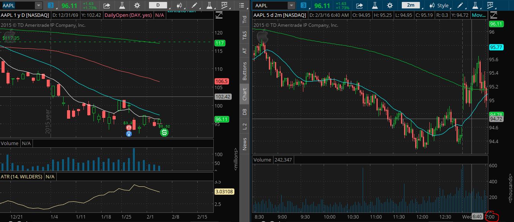Image resolution: width=514 pixels, height=222 pixels.
Task: Expand symbol dropdown arrow on daily chart
Action: 39,5
